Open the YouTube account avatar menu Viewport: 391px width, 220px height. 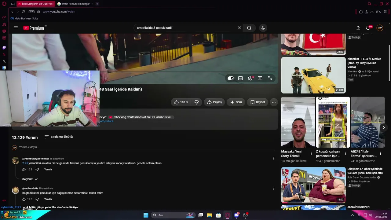pyautogui.click(x=380, y=28)
